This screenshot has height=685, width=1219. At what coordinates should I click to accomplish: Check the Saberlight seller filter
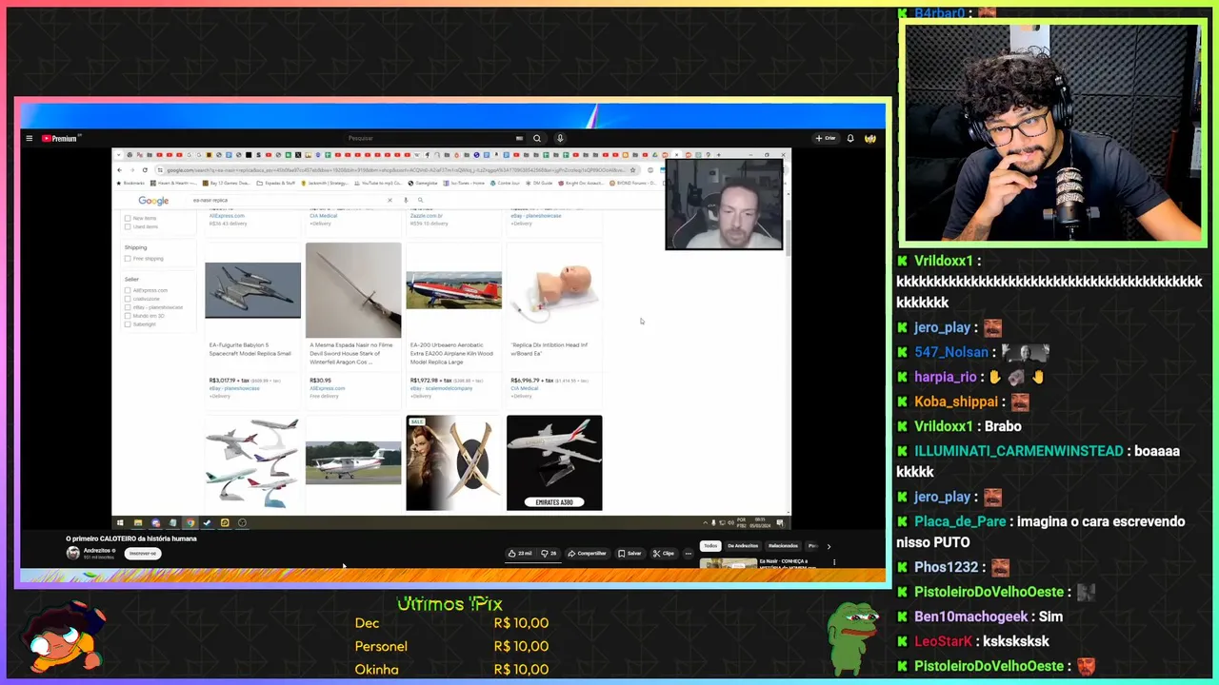click(x=128, y=324)
